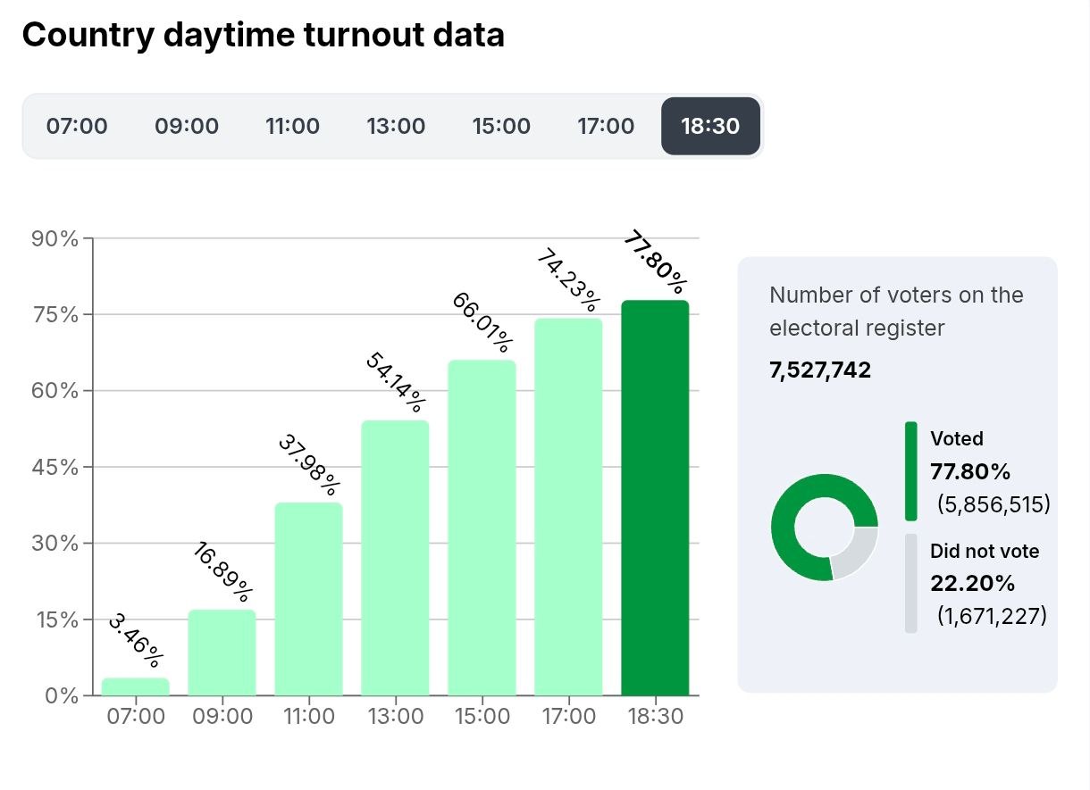Viewport: 1090px width, 790px height.
Task: Click the registered voters count 7,527,742
Action: pyautogui.click(x=819, y=370)
